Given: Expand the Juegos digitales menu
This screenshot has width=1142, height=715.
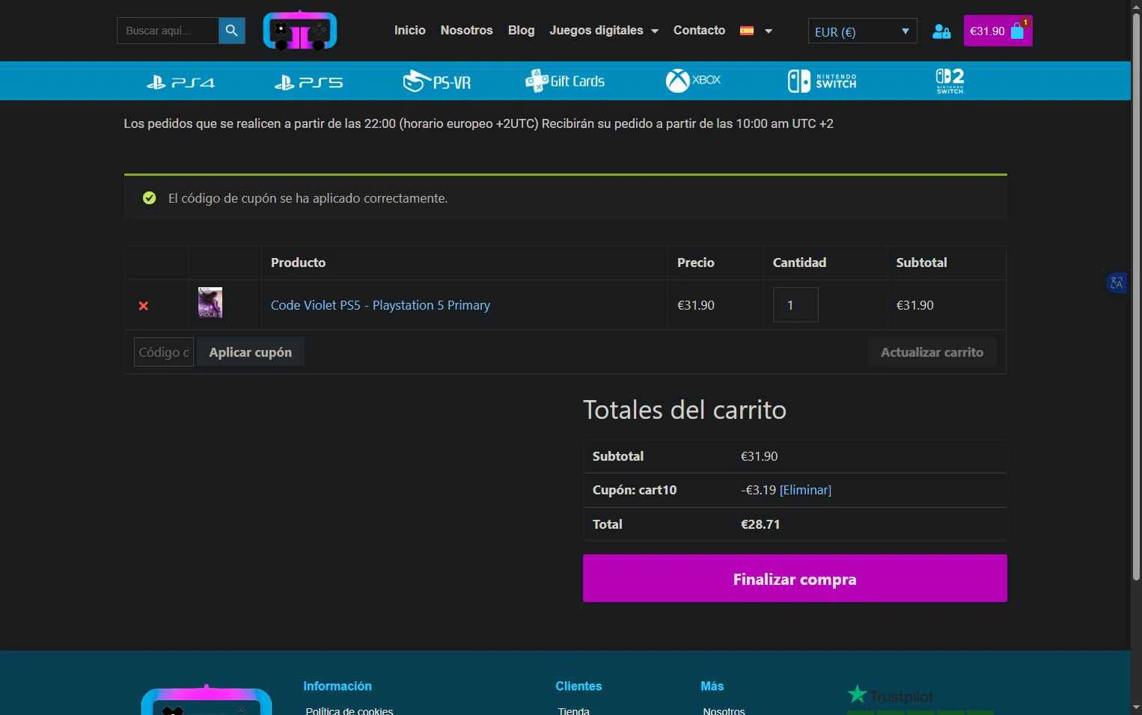Looking at the screenshot, I should click(x=604, y=31).
